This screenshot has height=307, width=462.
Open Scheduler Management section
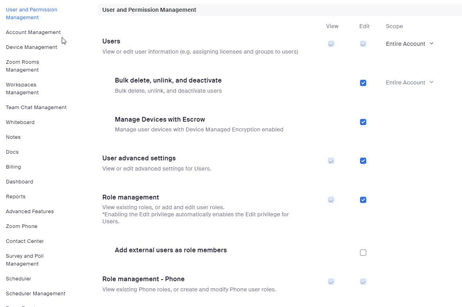[x=36, y=294]
